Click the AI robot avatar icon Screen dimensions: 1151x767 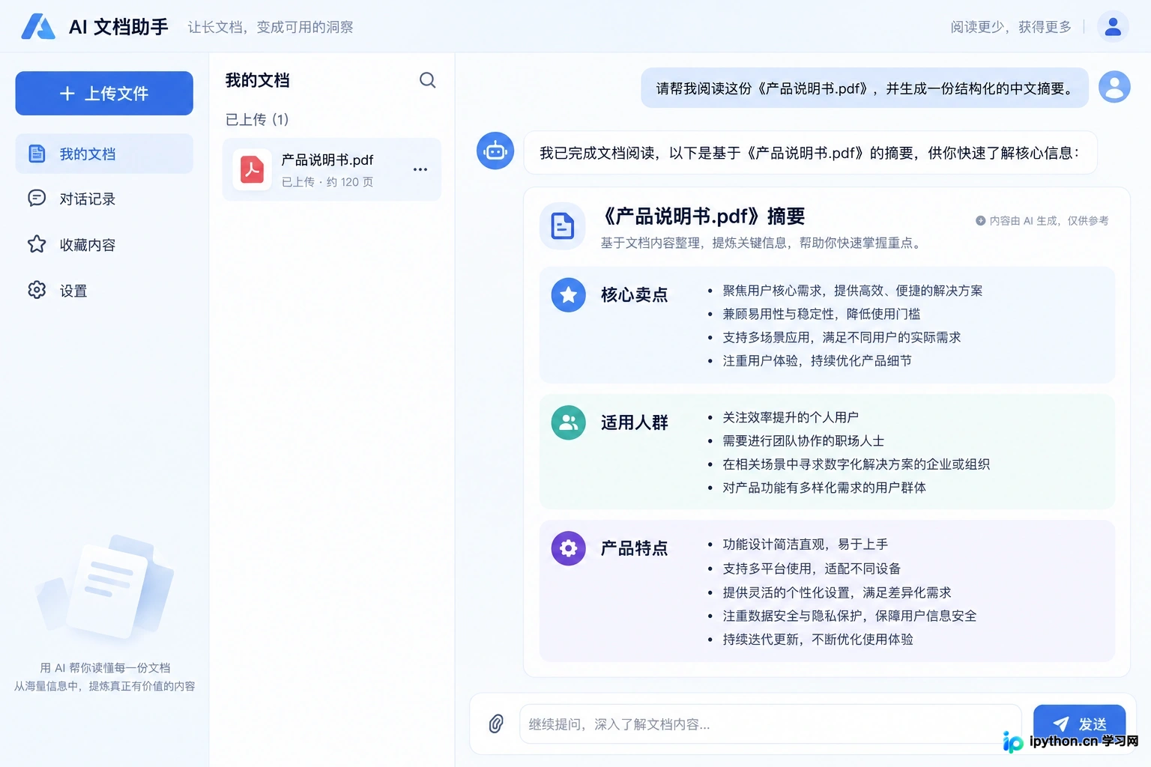tap(495, 151)
